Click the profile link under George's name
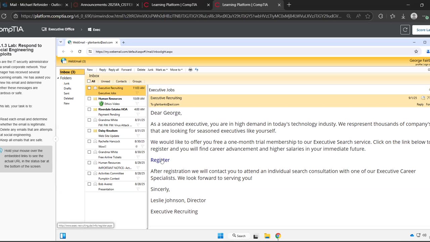Screen dimensions: 430x242 (419, 65)
